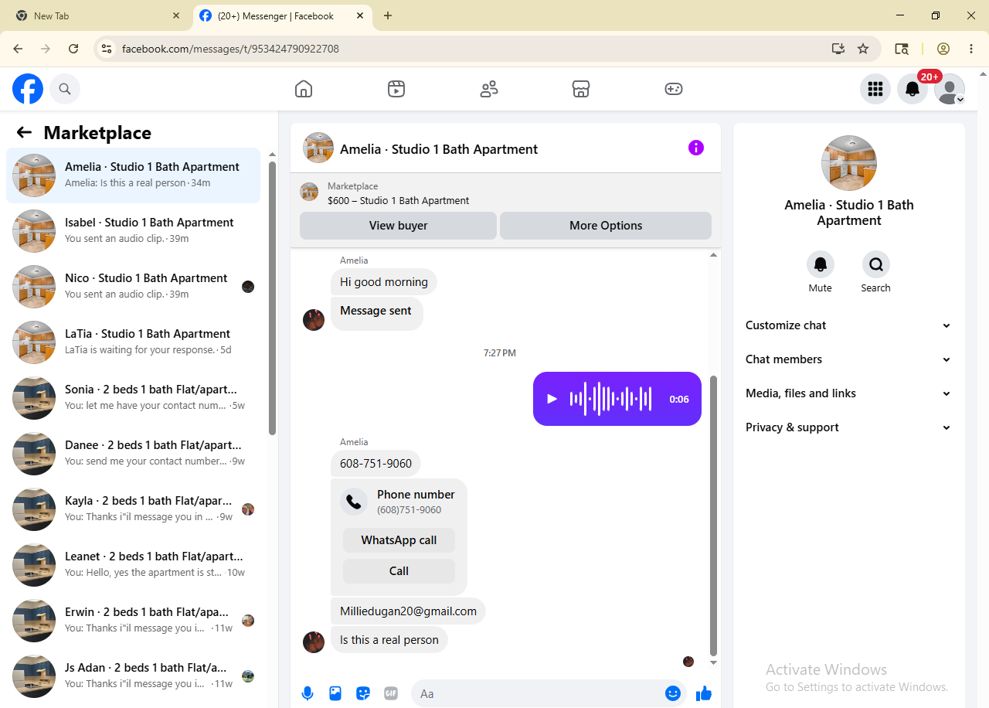
Task: Open Danee's 2 beds 1 bath chat
Action: 134,454
